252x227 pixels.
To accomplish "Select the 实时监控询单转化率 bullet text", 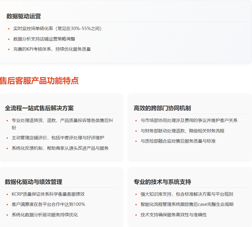I will [x=57, y=29].
